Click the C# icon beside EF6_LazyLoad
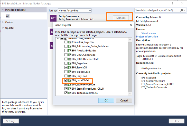Viewport: 187px width, 126px height. pyautogui.click(x=70, y=76)
